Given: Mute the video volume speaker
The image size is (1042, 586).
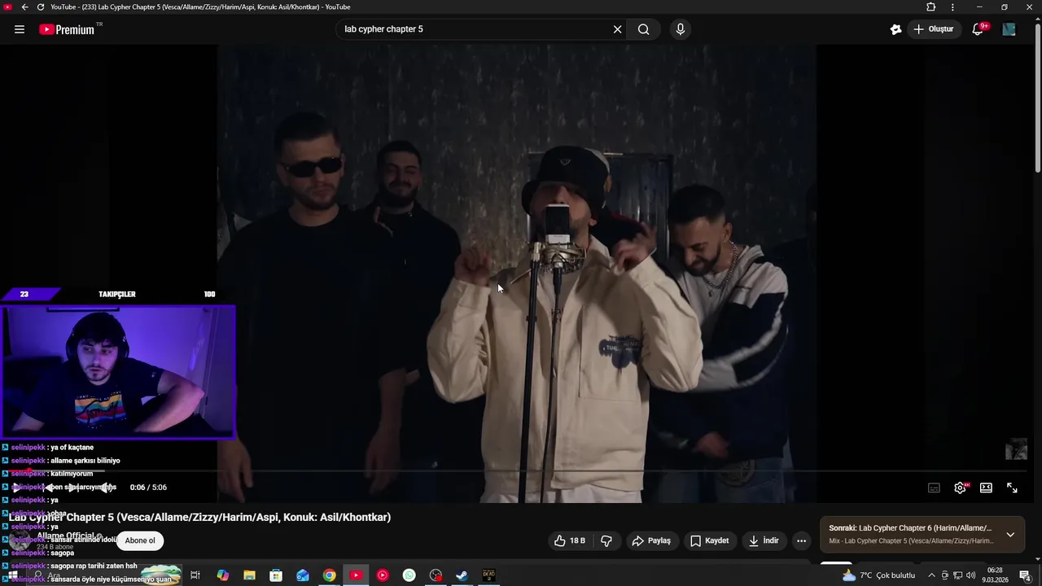Looking at the screenshot, I should click(x=107, y=488).
